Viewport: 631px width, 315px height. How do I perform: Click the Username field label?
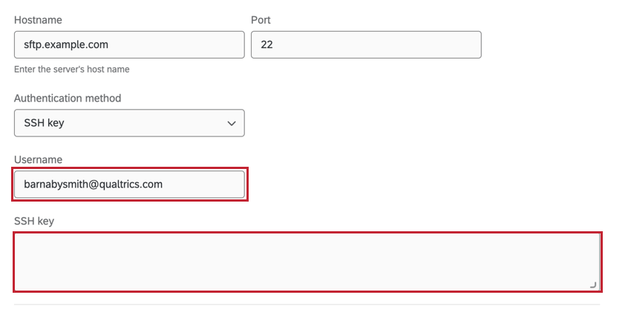(x=38, y=159)
